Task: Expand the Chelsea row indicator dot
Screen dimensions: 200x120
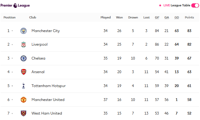Action: (12, 58)
